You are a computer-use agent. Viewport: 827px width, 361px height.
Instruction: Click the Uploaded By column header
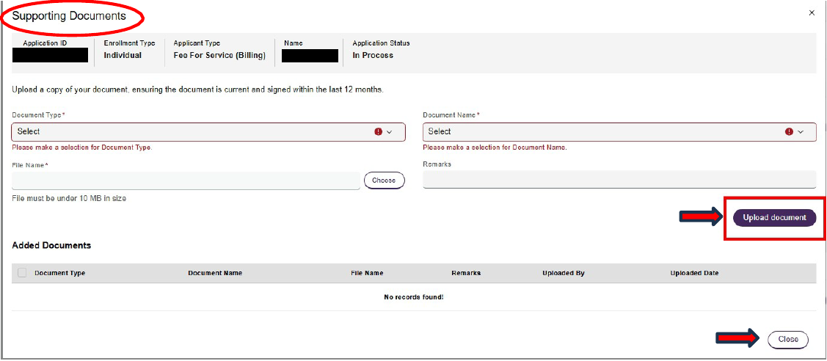(564, 273)
